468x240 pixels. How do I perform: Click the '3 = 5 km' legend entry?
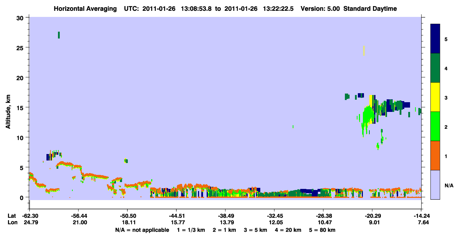[x=256, y=230]
